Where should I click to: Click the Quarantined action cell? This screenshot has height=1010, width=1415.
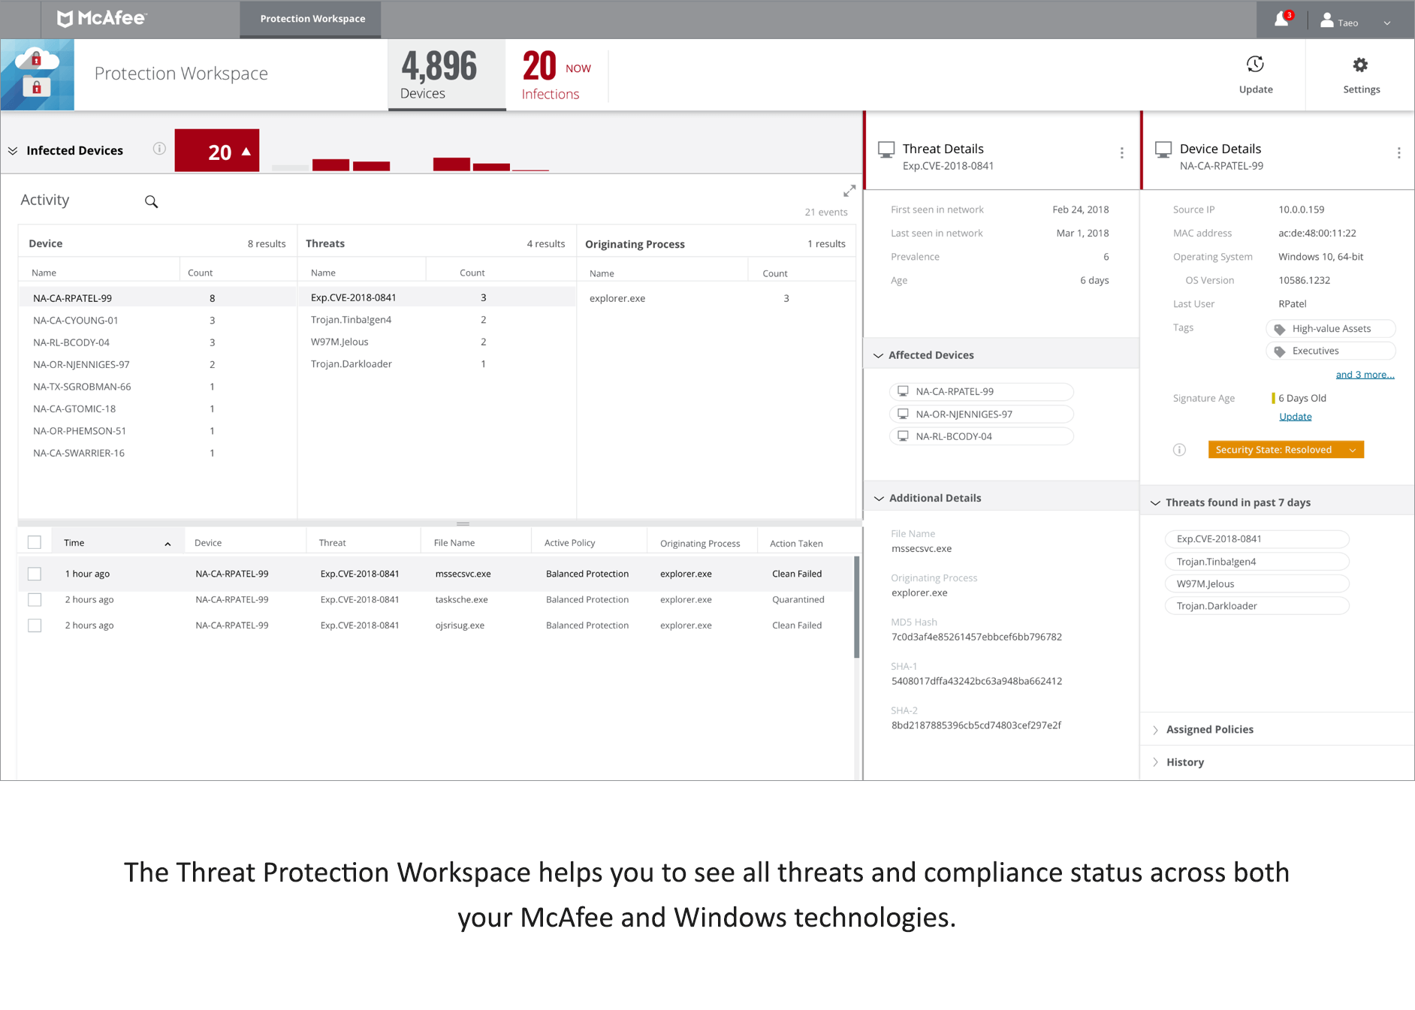click(x=798, y=599)
